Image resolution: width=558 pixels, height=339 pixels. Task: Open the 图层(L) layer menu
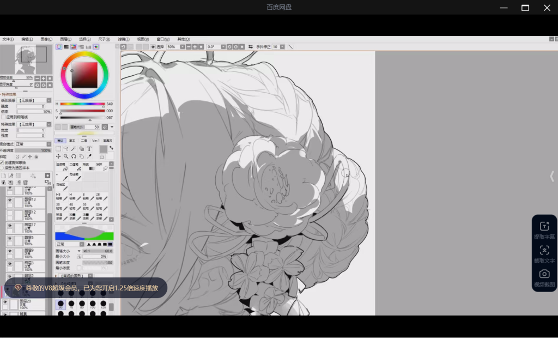[65, 39]
